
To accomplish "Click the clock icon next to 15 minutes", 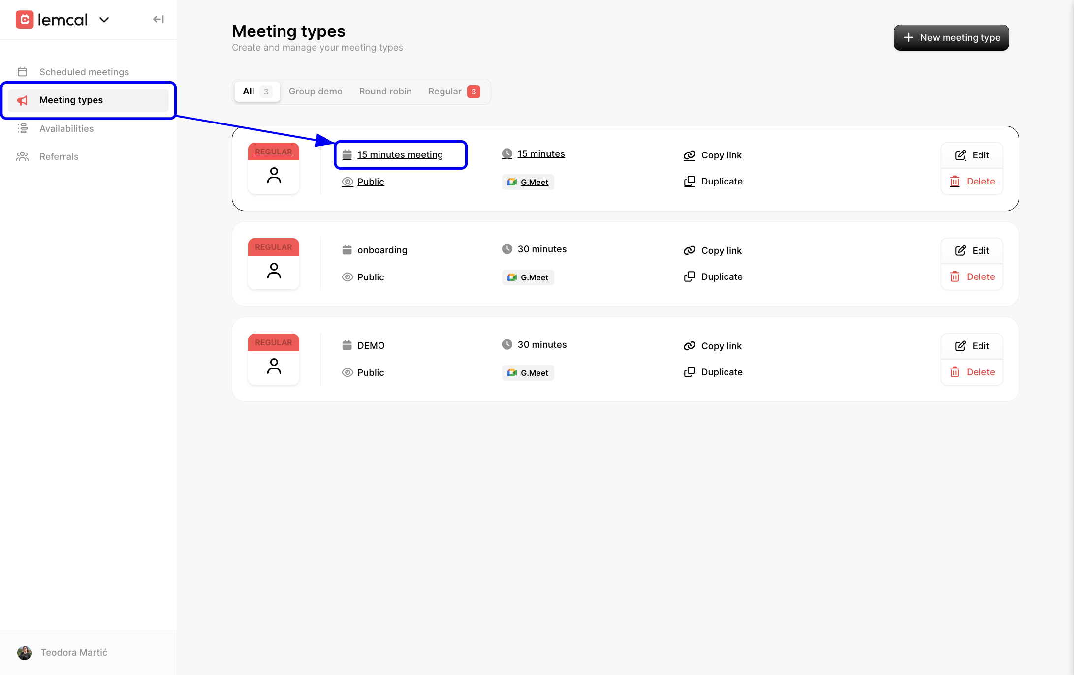I will [507, 153].
